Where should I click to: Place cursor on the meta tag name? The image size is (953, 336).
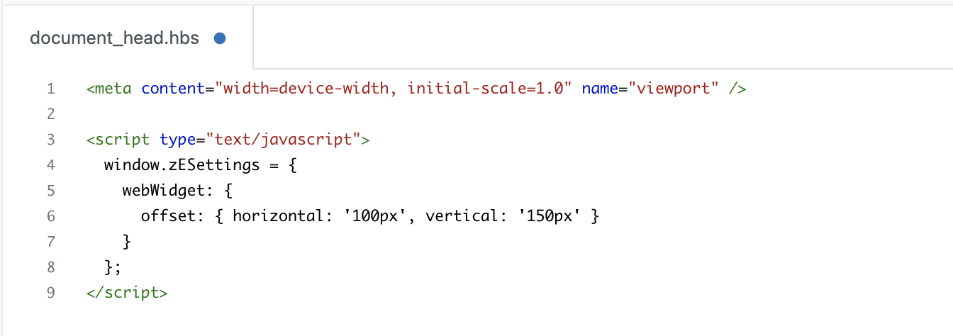point(113,89)
